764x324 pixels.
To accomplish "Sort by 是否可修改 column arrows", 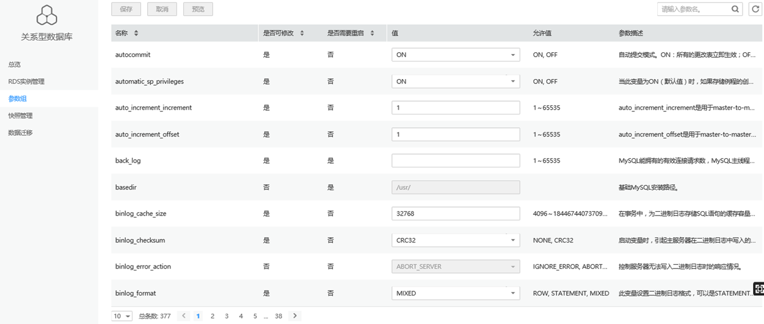I will [x=302, y=33].
